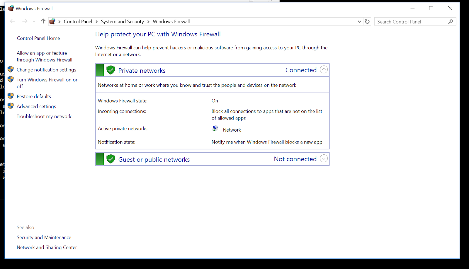The width and height of the screenshot is (469, 269).
Task: Maximize the Windows Firewall window
Action: click(431, 8)
